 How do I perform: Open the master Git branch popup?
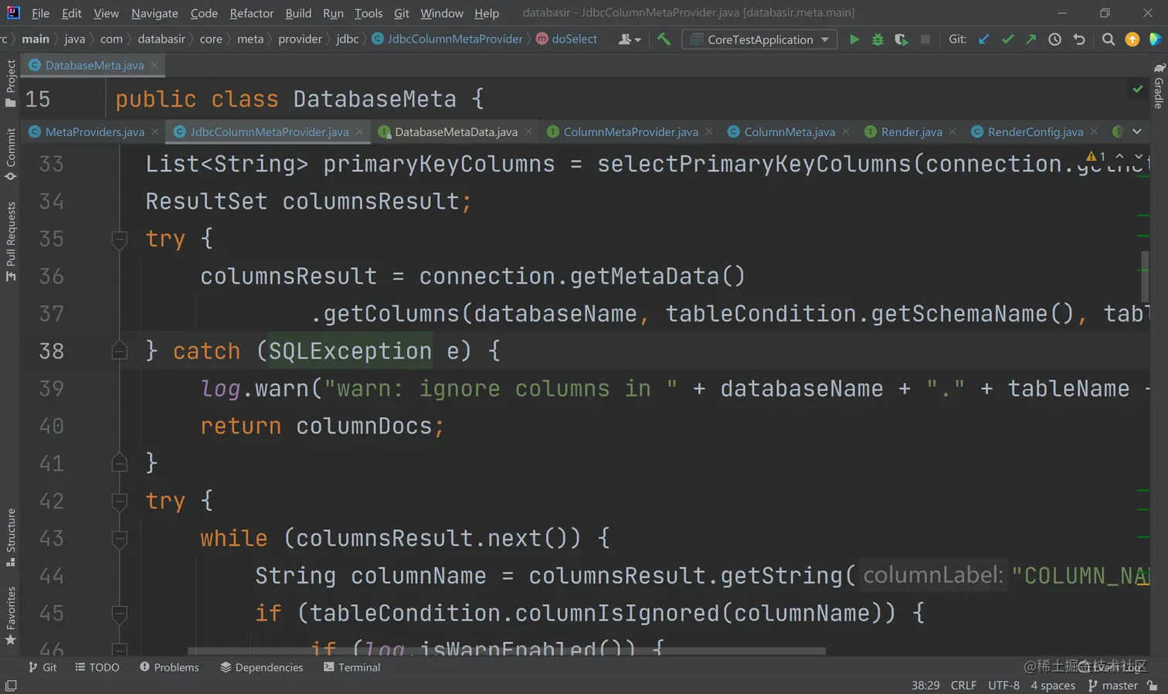(1113, 685)
